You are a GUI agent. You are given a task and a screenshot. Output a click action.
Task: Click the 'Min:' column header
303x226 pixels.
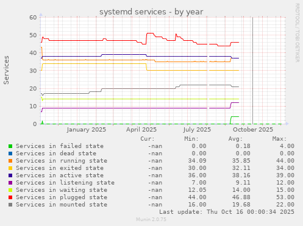[x=191, y=139]
